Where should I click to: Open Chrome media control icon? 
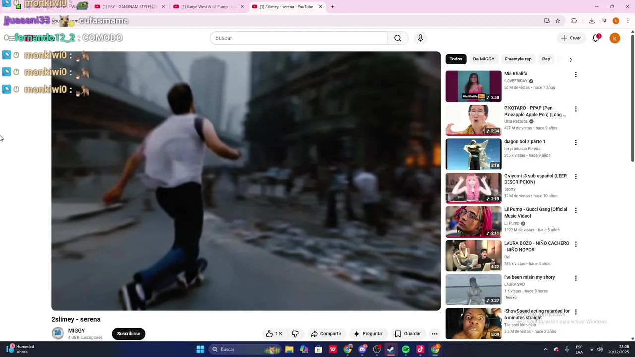(x=604, y=21)
